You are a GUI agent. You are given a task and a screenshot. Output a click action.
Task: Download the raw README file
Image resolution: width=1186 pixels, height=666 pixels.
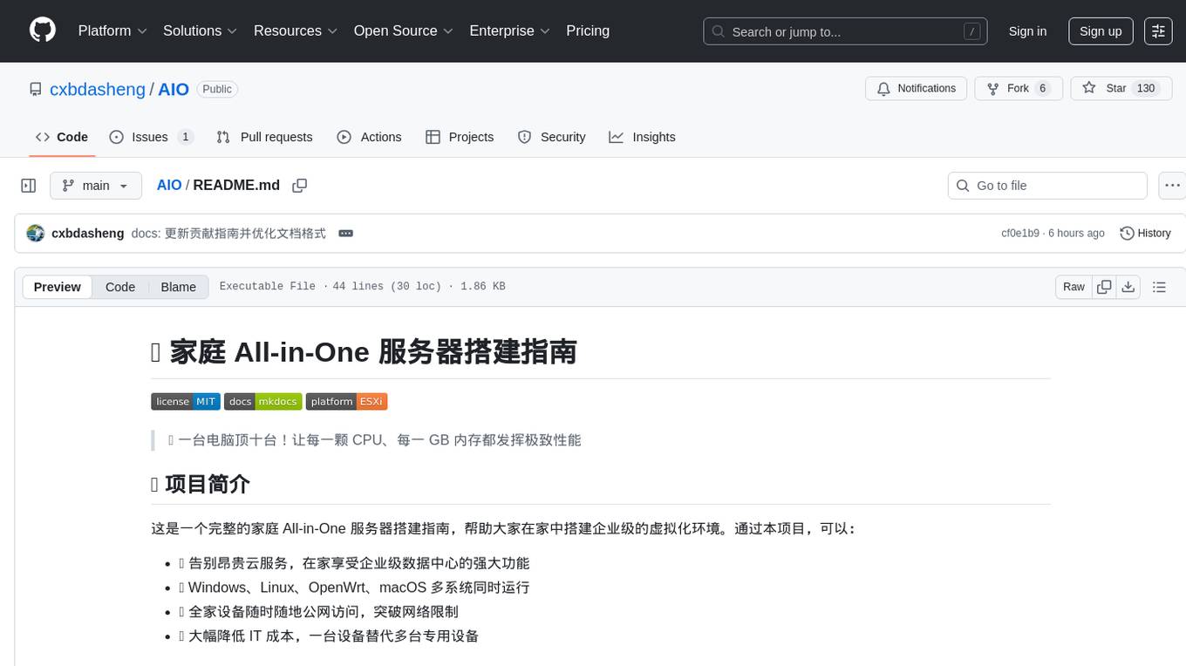(x=1128, y=287)
